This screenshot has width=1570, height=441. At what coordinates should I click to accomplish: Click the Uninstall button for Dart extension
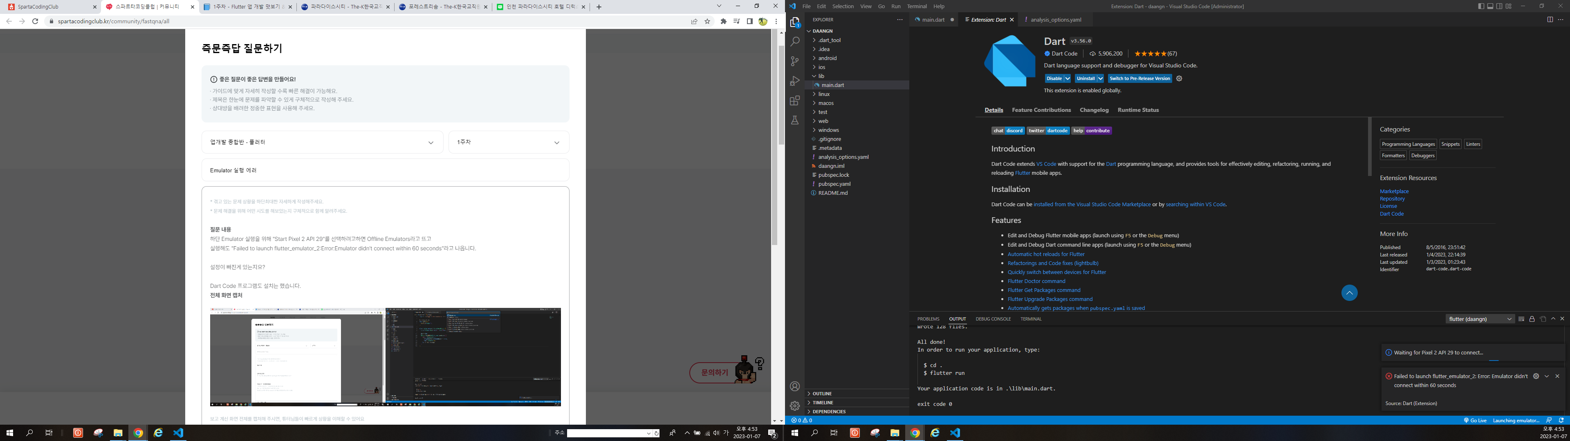click(x=1085, y=78)
